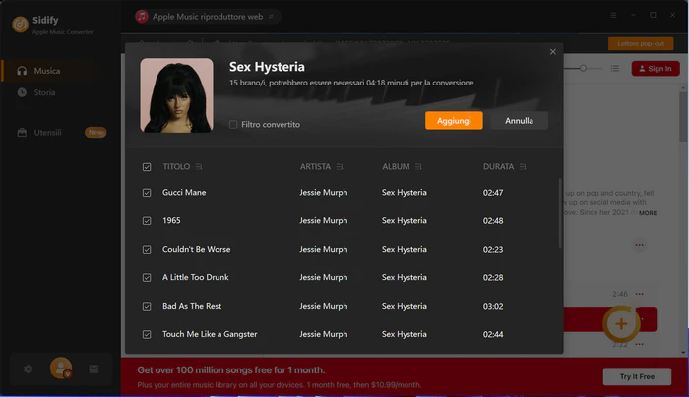Click the Apple Music icon in header
The width and height of the screenshot is (689, 397).
142,17
